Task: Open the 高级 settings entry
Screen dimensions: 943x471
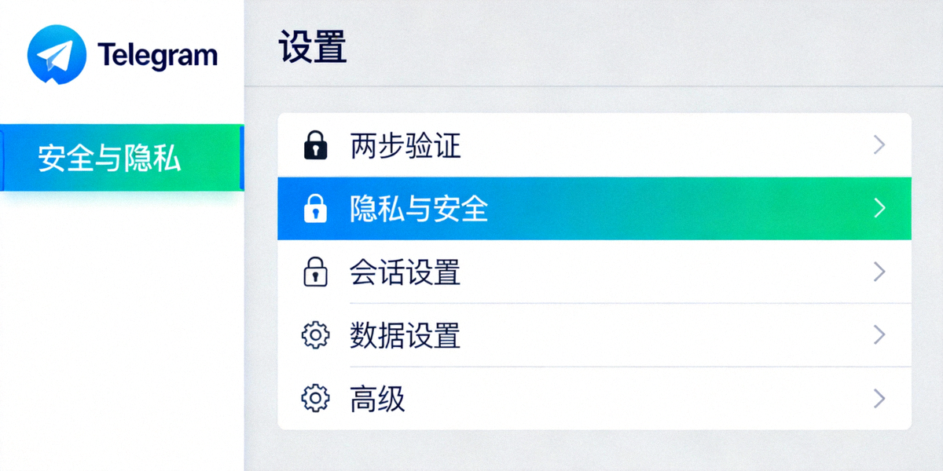Action: click(x=550, y=399)
